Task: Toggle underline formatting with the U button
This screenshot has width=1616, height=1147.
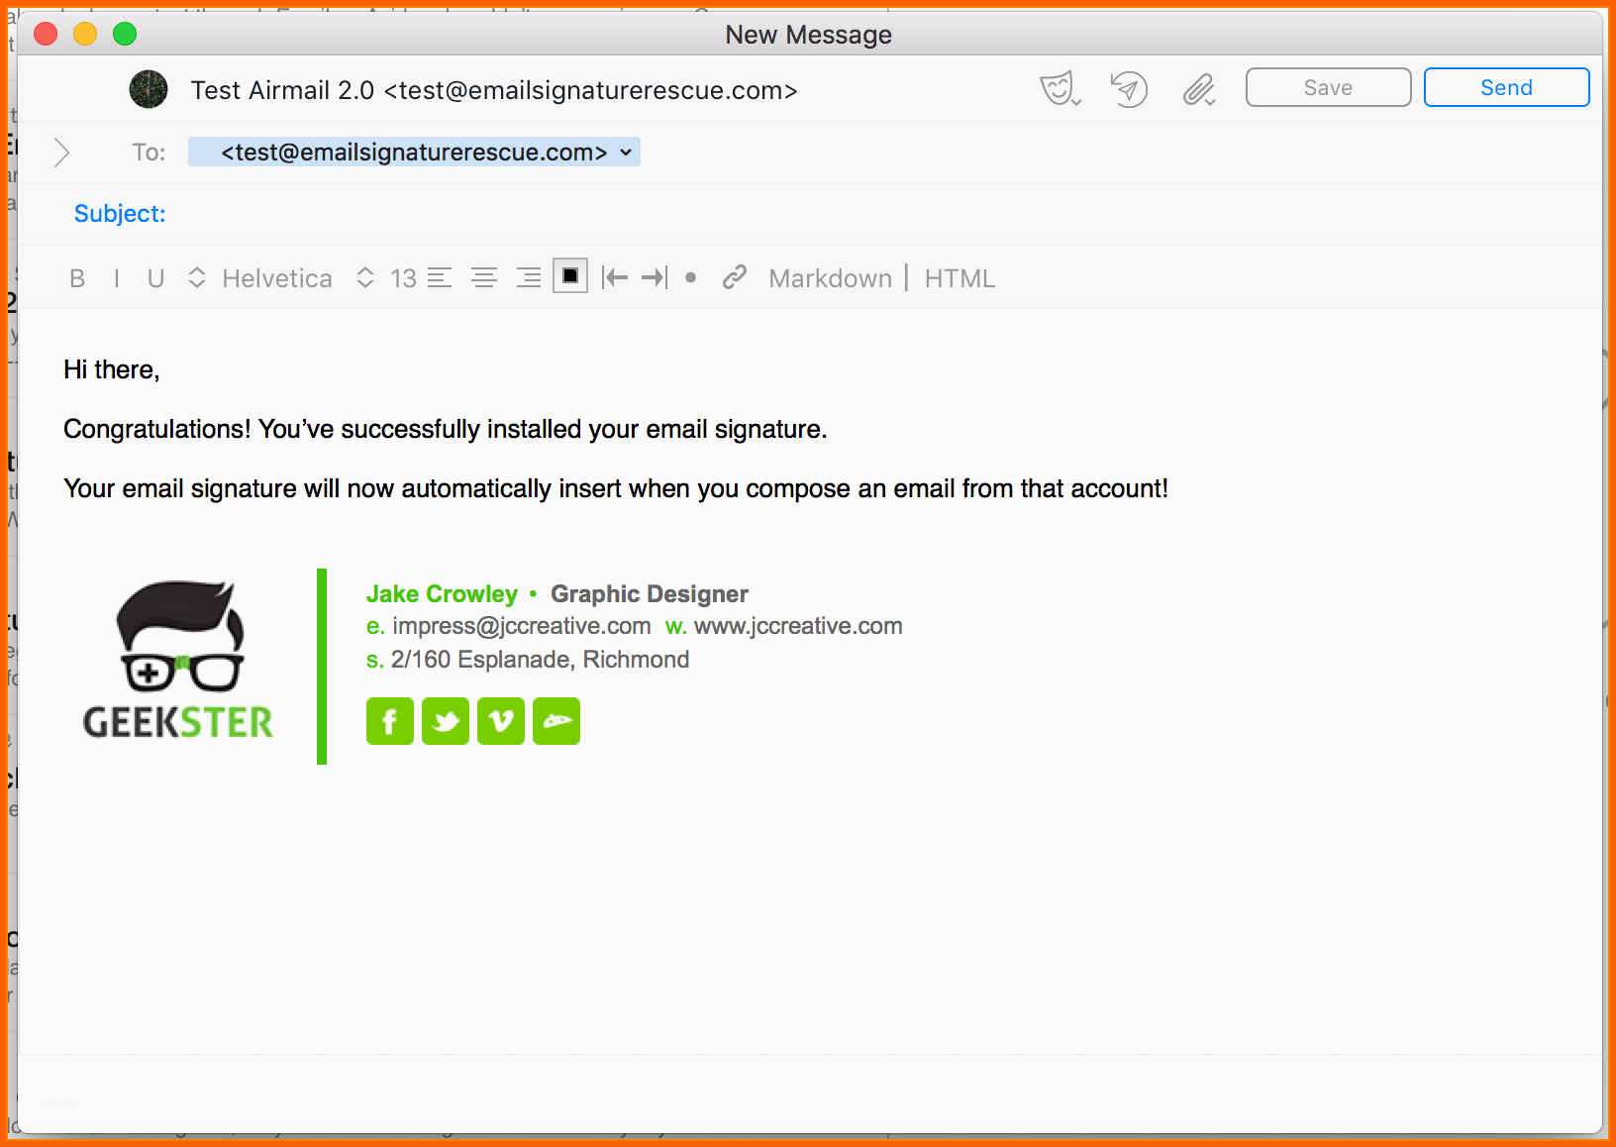Action: click(x=155, y=278)
